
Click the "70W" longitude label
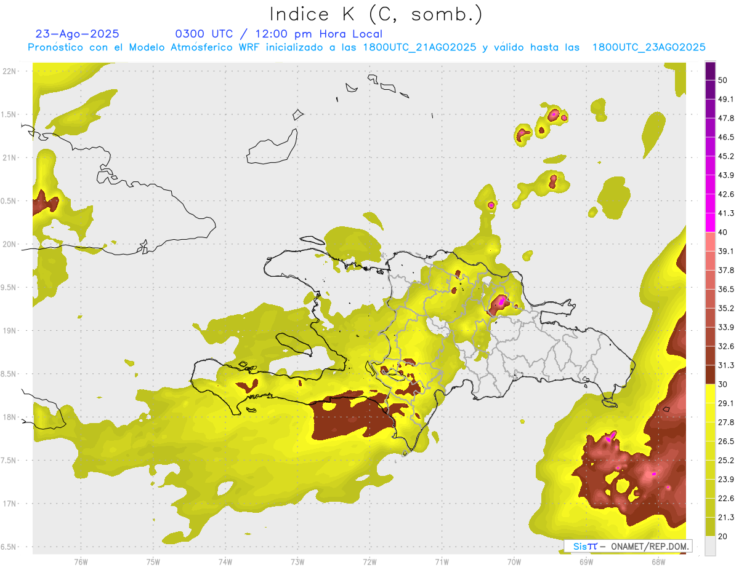pos(514,562)
